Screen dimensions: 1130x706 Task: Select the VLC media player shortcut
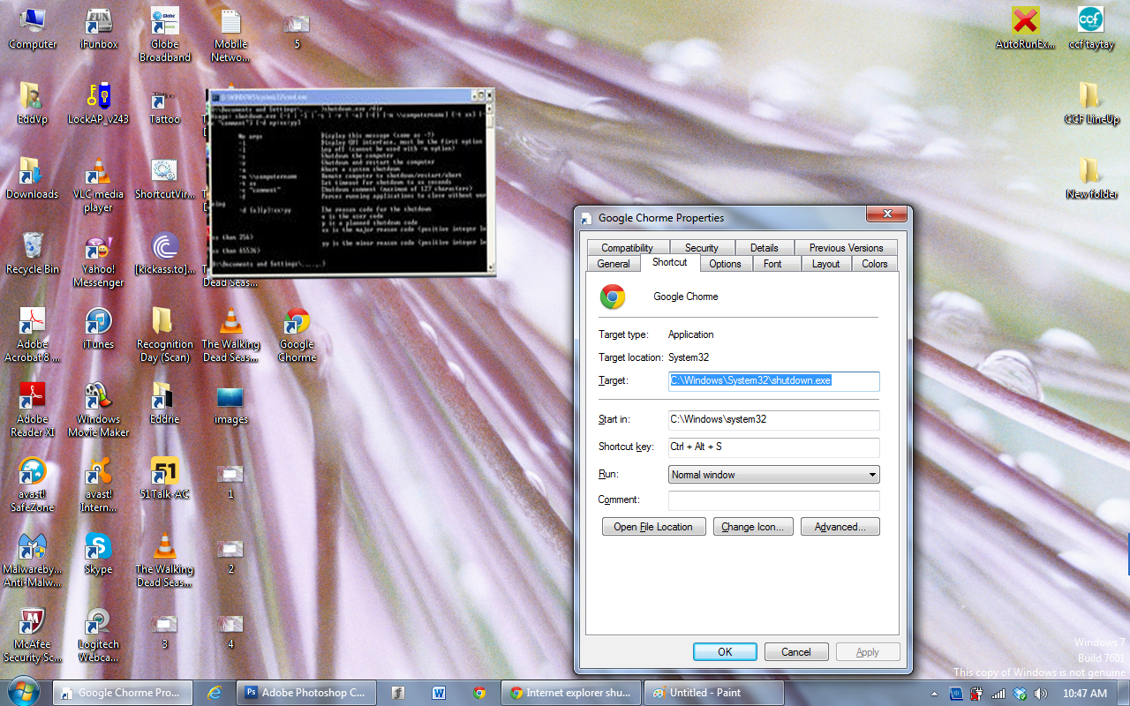pyautogui.click(x=99, y=184)
